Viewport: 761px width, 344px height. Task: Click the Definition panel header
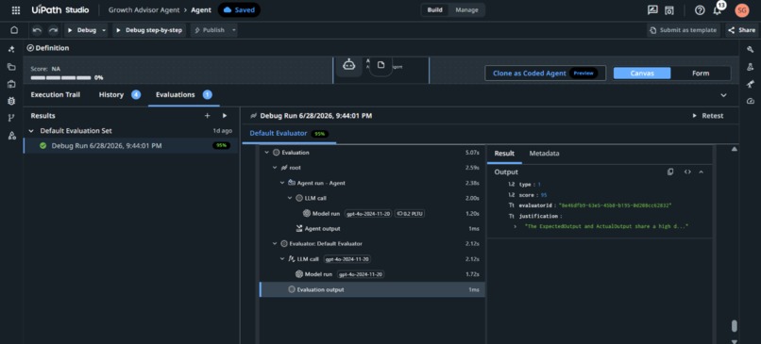coord(47,48)
